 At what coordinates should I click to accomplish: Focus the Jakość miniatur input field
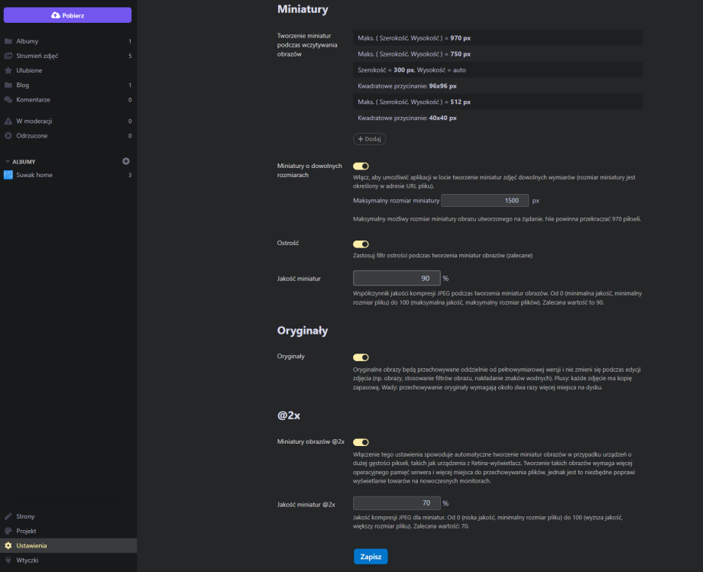pos(397,279)
